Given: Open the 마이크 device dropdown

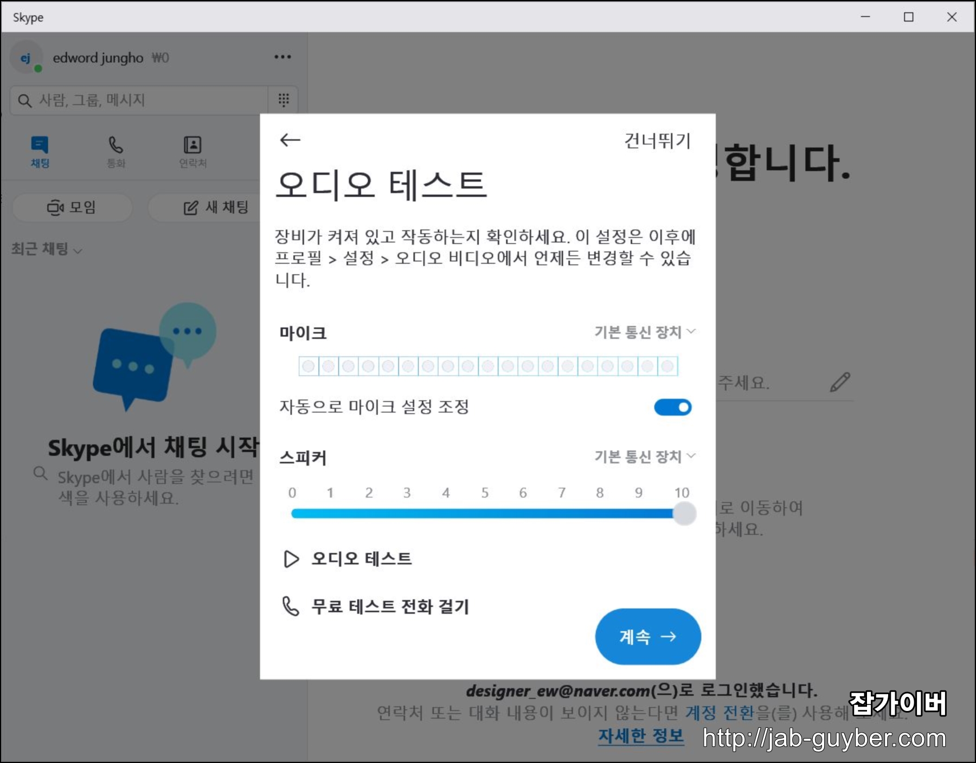Looking at the screenshot, I should 644,332.
